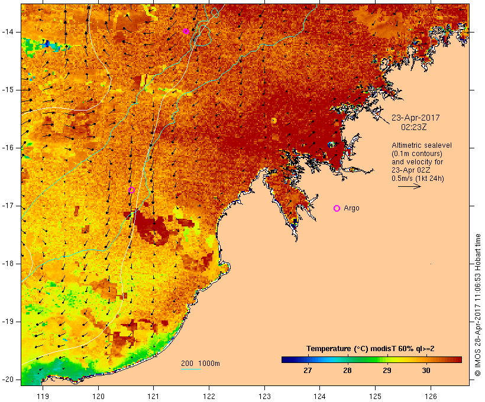This screenshot has height=402, width=485.
Task: Click the '27' color bar label
Action: pos(308,371)
